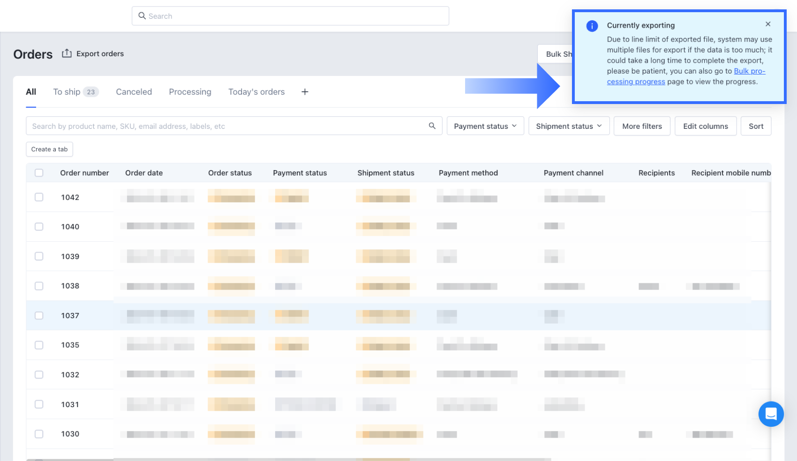Viewport: 797px width, 461px height.
Task: Click the top global Search field
Action: [290, 16]
